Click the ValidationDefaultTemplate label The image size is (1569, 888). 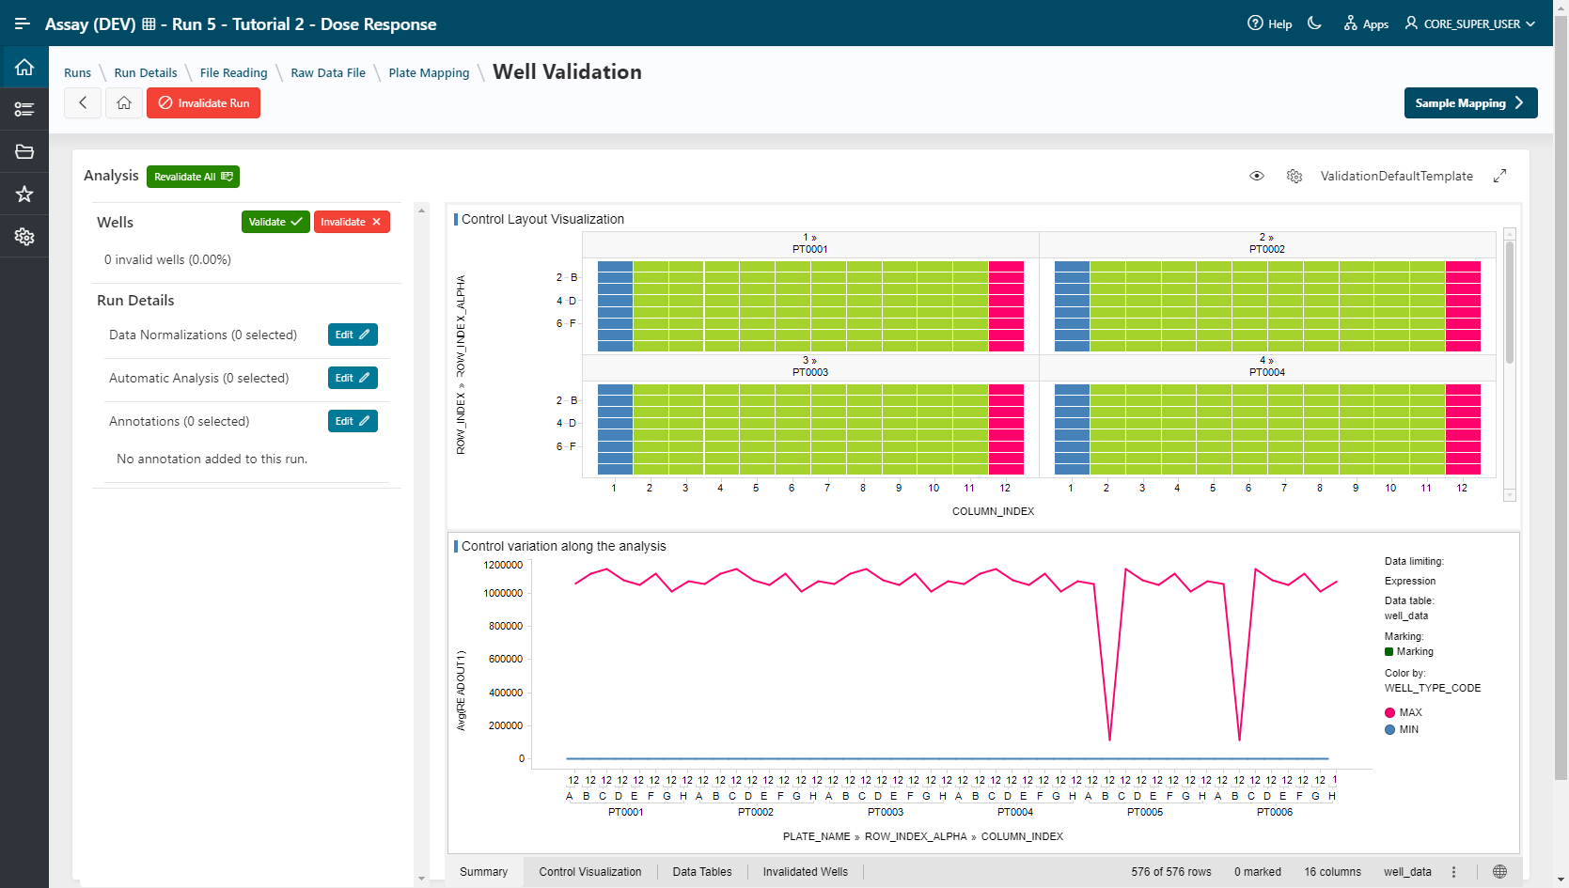click(1396, 176)
